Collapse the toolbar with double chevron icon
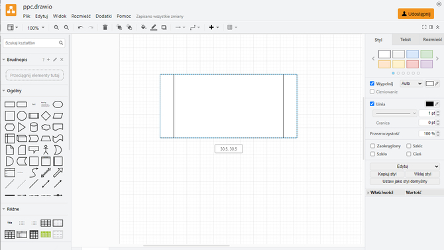Viewport: 444px width, 250px height. point(438,27)
